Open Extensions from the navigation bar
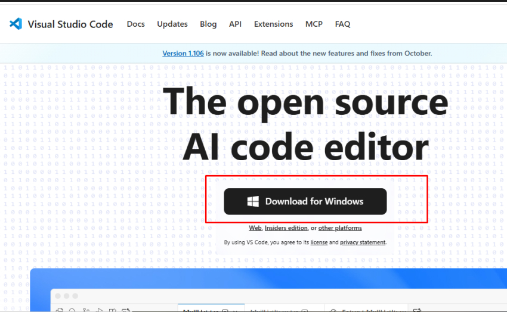507x312 pixels. pyautogui.click(x=273, y=24)
